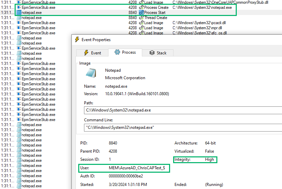The height and width of the screenshot is (189, 282).
Task: Click the Name value notepad.exe in dialog
Action: coord(116,86)
